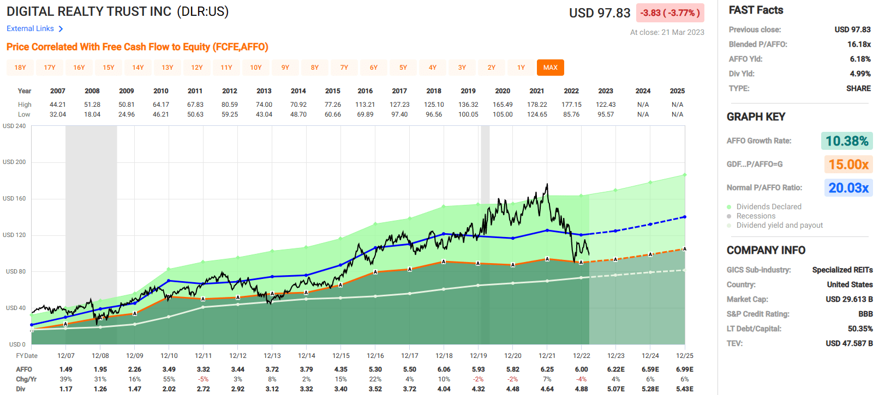Click the USD 160 y-axis label
This screenshot has height=395, width=879.
point(14,198)
